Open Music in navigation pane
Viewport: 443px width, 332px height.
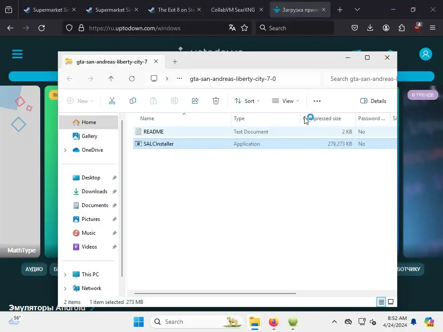(88, 233)
